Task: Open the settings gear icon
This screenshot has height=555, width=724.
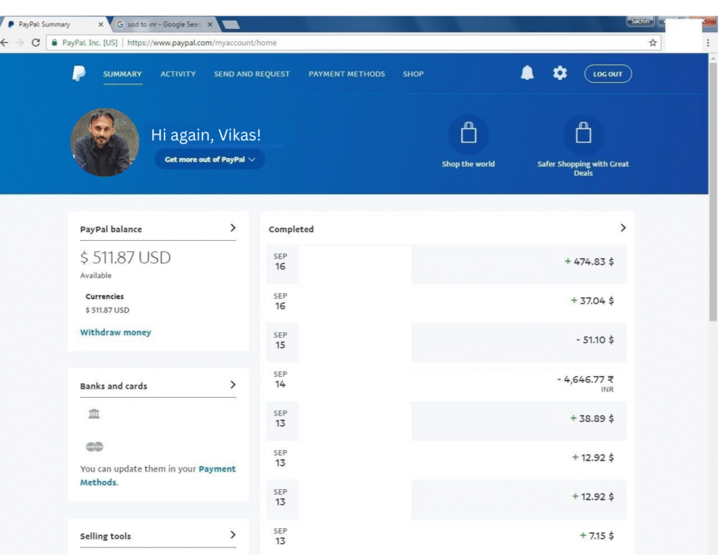Action: (560, 74)
